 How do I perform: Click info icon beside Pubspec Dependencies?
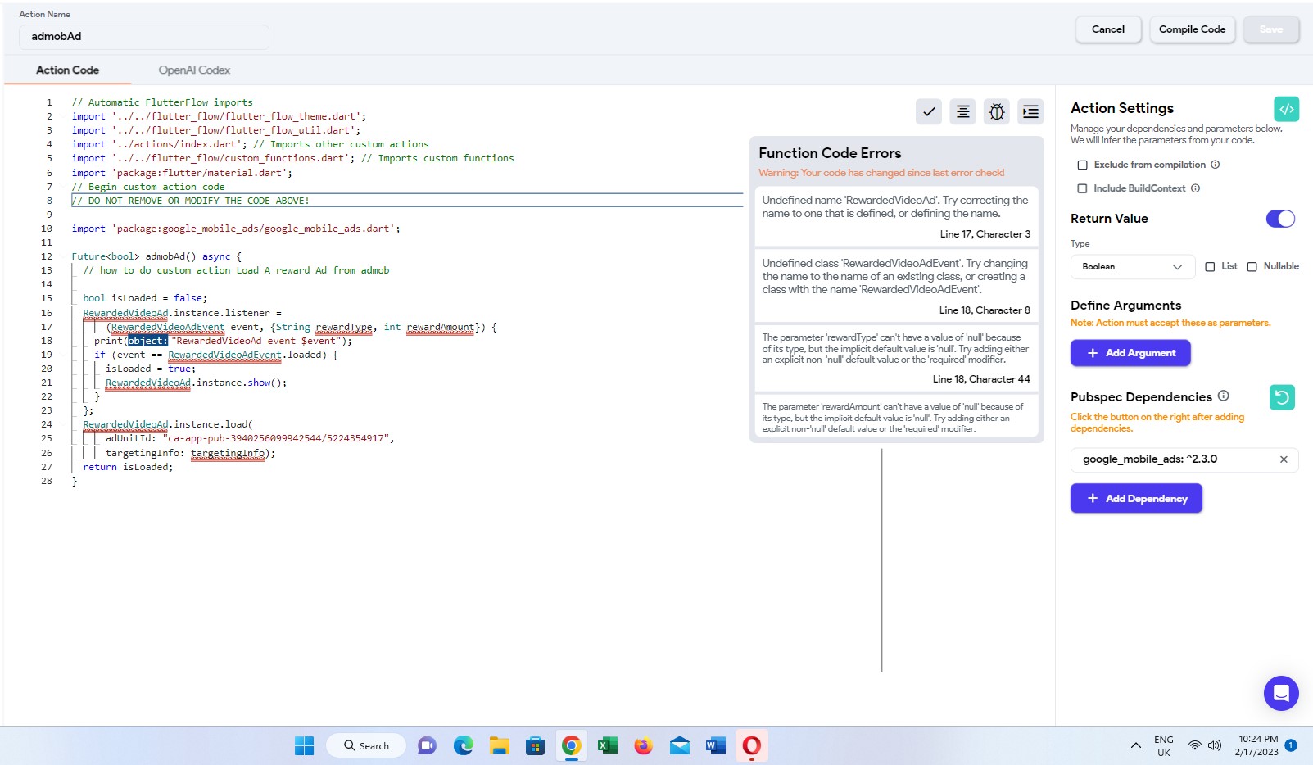click(x=1224, y=396)
